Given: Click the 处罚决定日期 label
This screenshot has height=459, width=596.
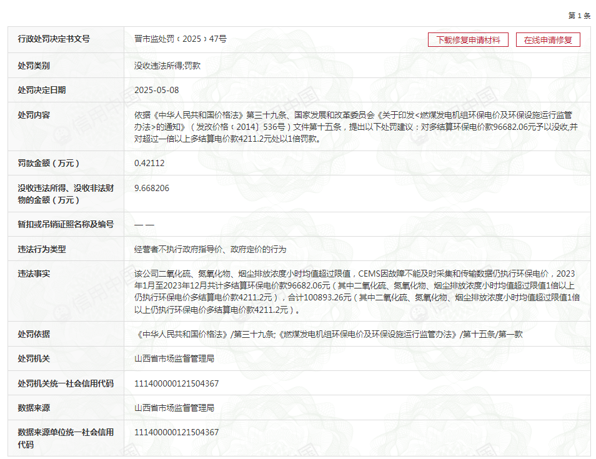Looking at the screenshot, I should [42, 90].
